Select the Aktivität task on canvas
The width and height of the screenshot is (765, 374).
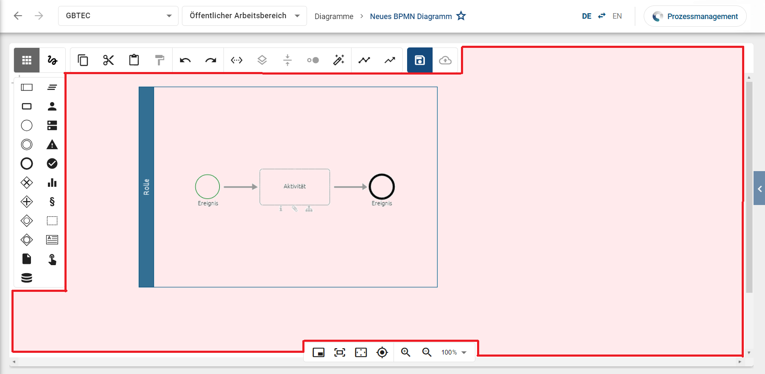(x=295, y=187)
